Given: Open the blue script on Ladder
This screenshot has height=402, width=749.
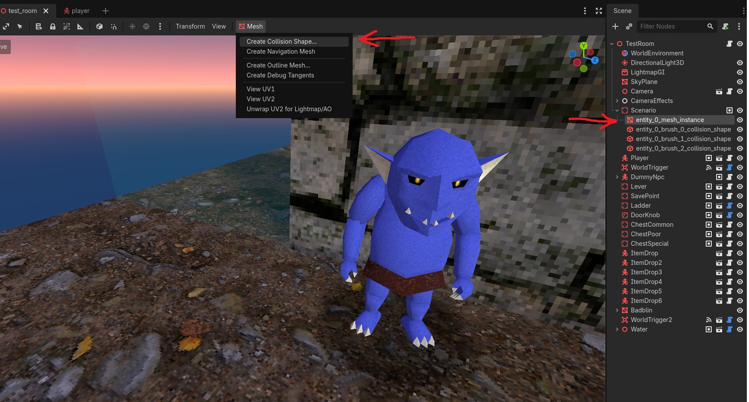Looking at the screenshot, I should (x=730, y=206).
